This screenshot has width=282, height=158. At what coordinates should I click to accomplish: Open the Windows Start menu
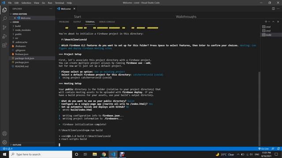[4, 154]
